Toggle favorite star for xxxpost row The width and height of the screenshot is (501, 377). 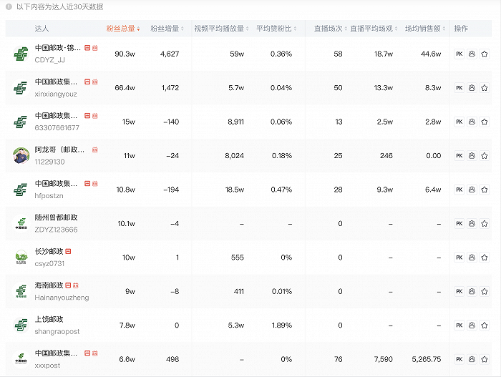(485, 359)
